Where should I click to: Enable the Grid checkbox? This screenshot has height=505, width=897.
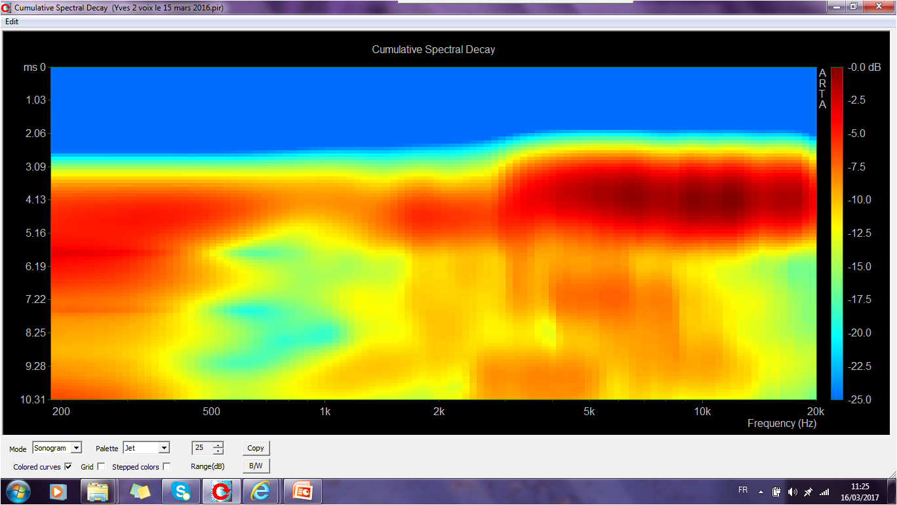101,467
